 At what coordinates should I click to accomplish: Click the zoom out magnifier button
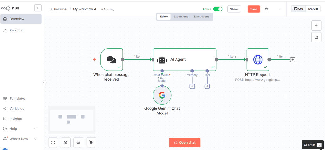(x=78, y=142)
